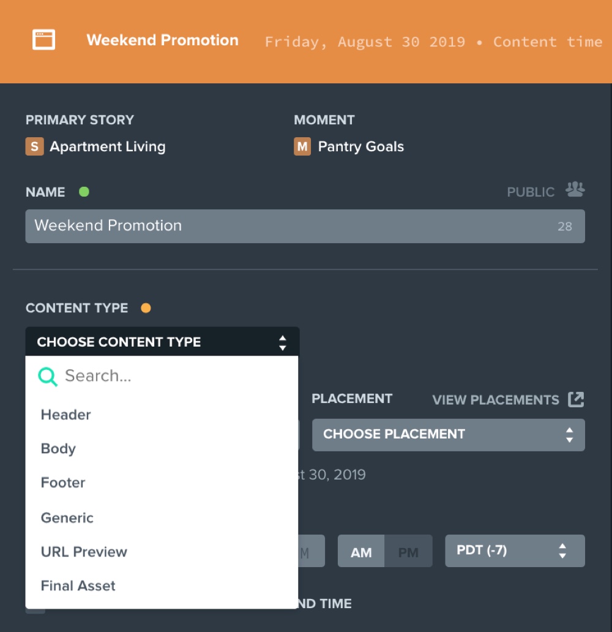Click the search magnifier icon in dropdown
This screenshot has height=632, width=612.
[48, 377]
